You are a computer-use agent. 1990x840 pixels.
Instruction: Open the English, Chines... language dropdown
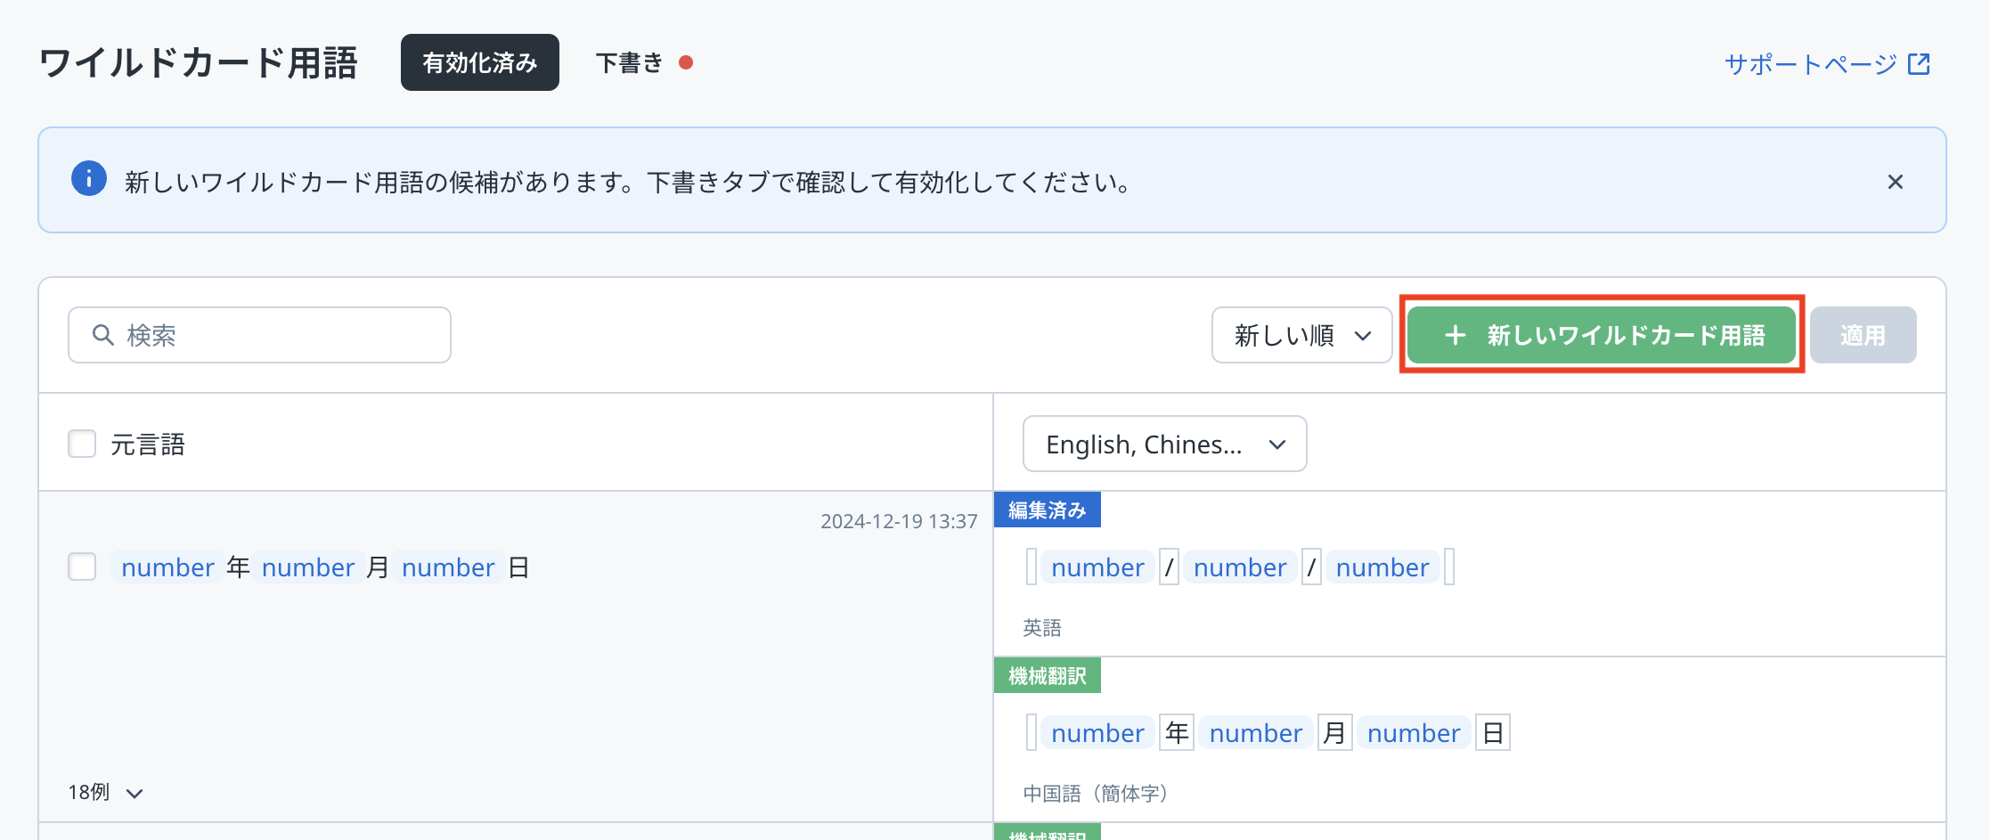(1164, 444)
